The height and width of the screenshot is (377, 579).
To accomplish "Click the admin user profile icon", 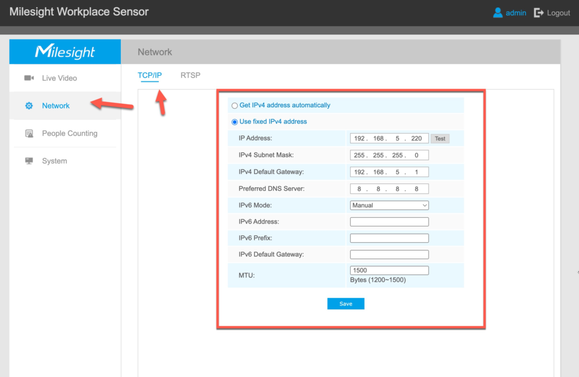I will 498,12.
